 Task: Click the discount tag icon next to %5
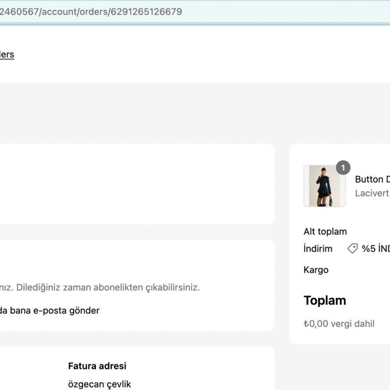point(352,248)
